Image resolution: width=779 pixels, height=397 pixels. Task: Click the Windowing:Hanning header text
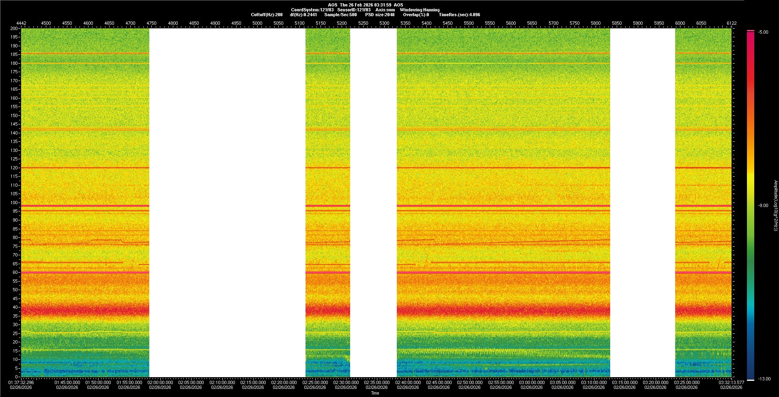point(420,10)
